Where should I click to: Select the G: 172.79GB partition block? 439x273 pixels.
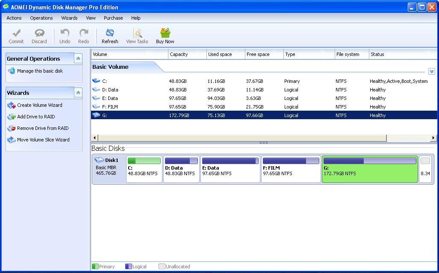(370, 169)
